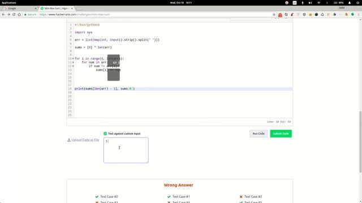
Task: Collapse the inner for loop at line 11
Action: click(73, 63)
